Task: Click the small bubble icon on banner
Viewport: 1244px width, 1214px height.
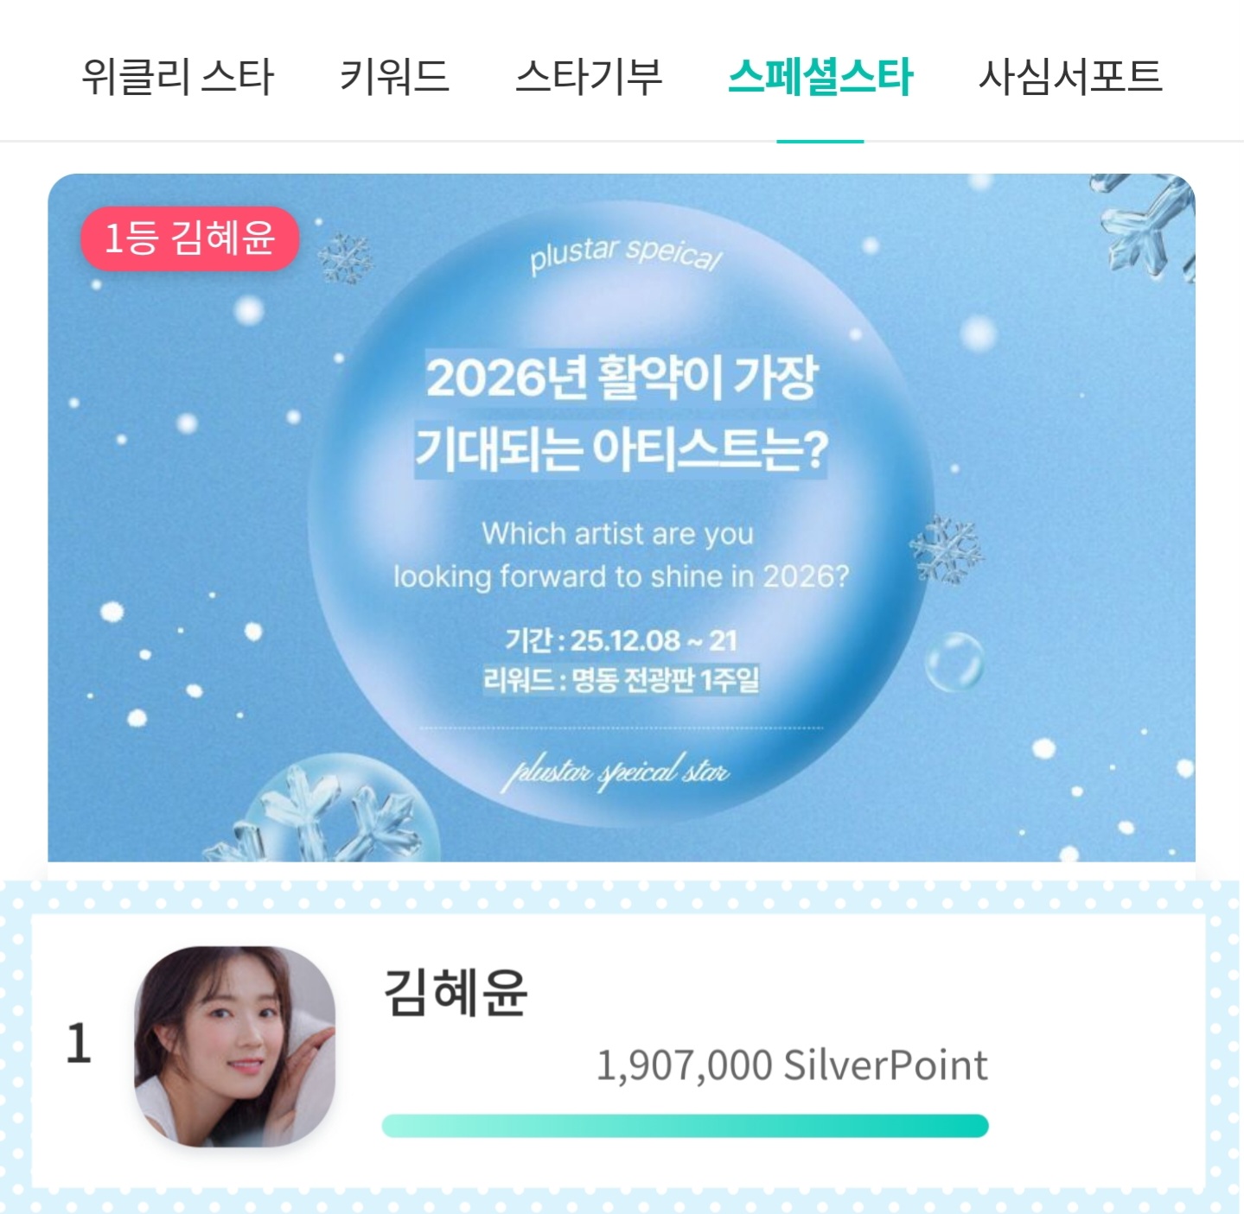Action: pyautogui.click(x=954, y=661)
